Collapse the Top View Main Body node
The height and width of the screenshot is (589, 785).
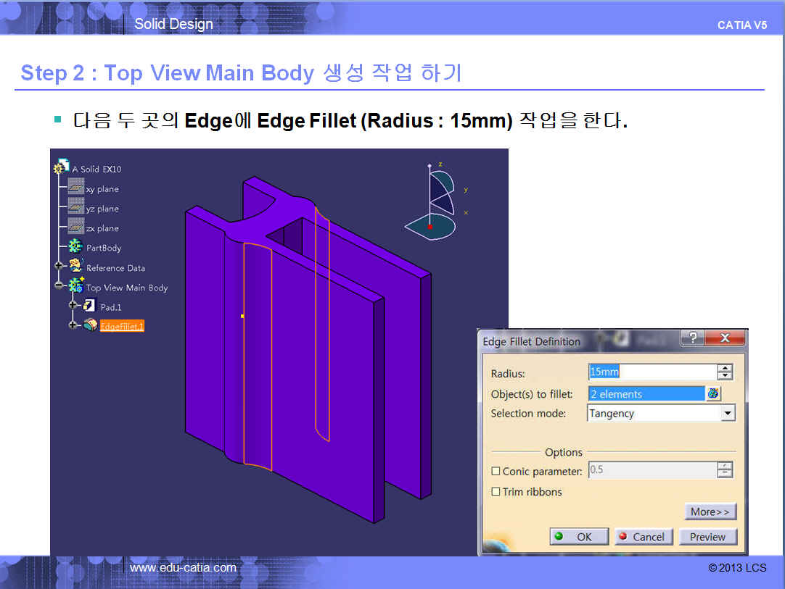[x=58, y=286]
